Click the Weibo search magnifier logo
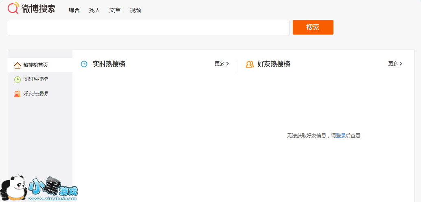Viewport: 421px width, 202px height. click(x=13, y=8)
